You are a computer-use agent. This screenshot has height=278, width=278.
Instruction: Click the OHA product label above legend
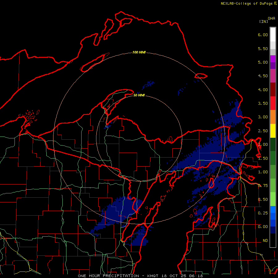tap(272, 19)
